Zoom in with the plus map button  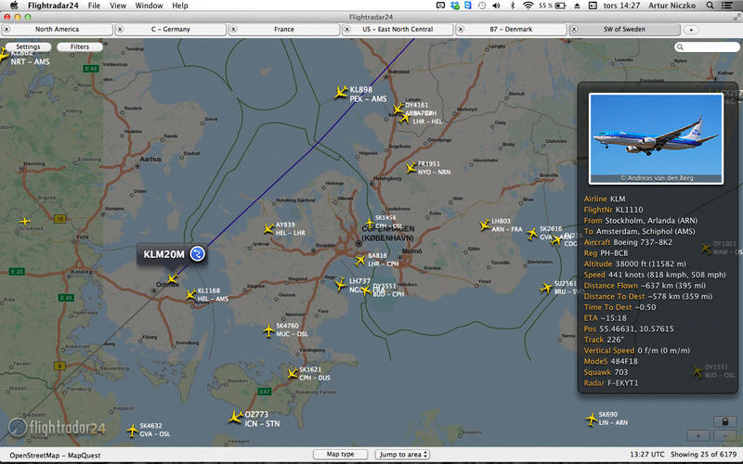click(x=698, y=435)
